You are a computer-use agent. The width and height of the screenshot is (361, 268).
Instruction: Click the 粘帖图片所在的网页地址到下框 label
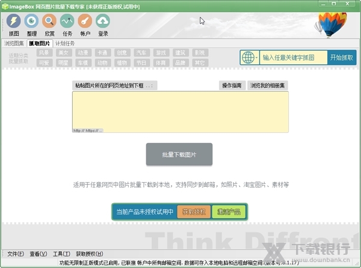(114, 85)
